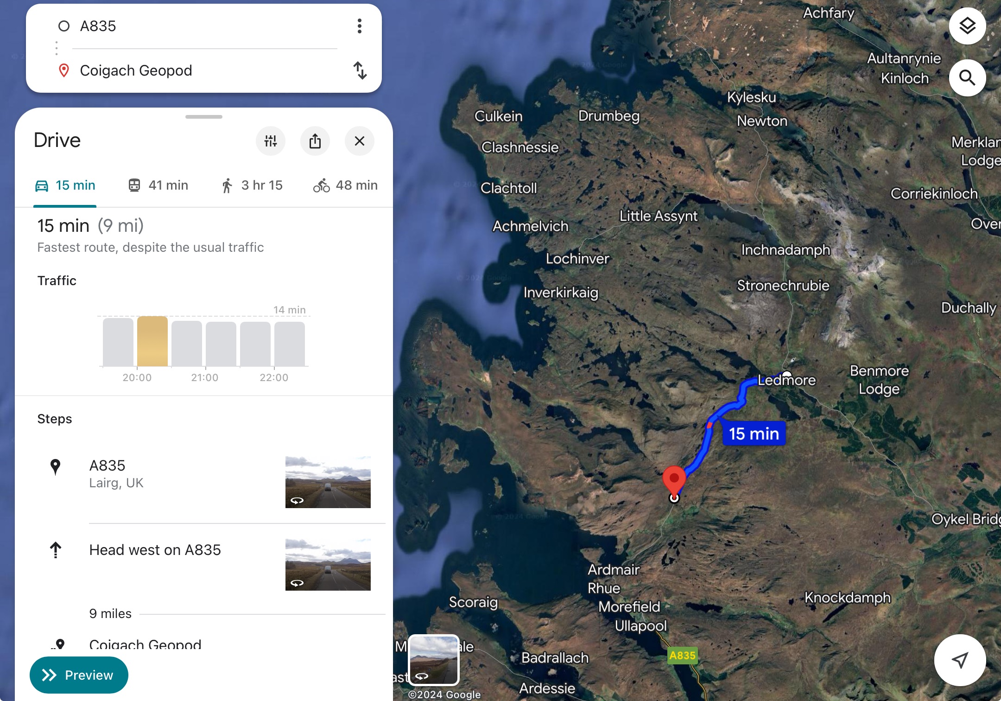Click Ullapool label on the map
This screenshot has height=701, width=1001.
640,626
